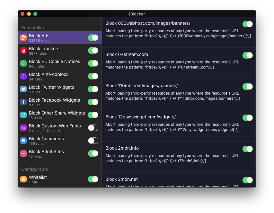The height and width of the screenshot is (213, 274).
Task: Select Block Custom Web Fonts category
Action: [x=60, y=128]
